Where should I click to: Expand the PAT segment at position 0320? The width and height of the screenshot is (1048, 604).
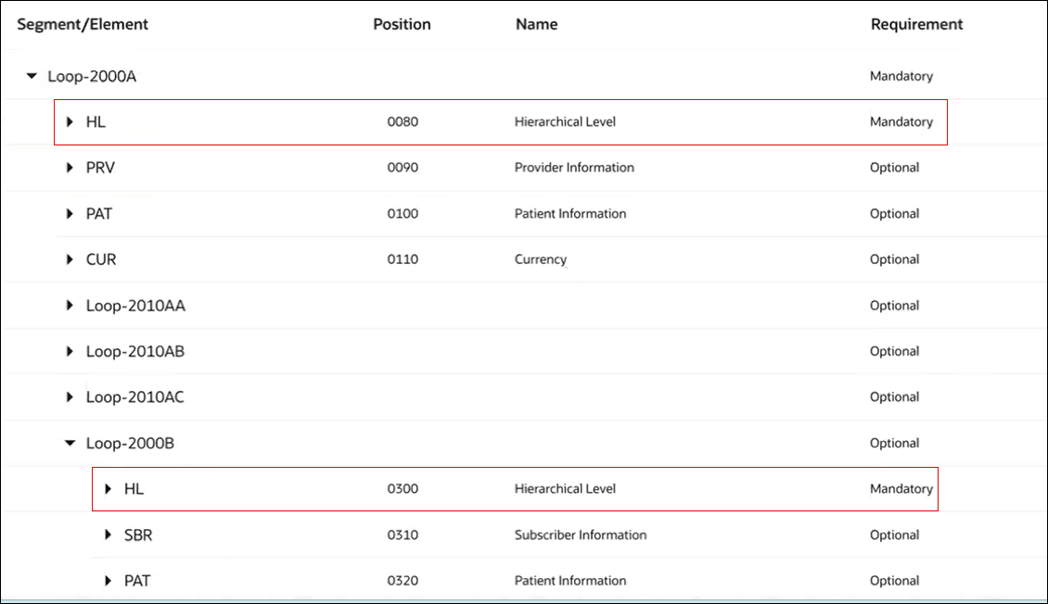pos(108,580)
